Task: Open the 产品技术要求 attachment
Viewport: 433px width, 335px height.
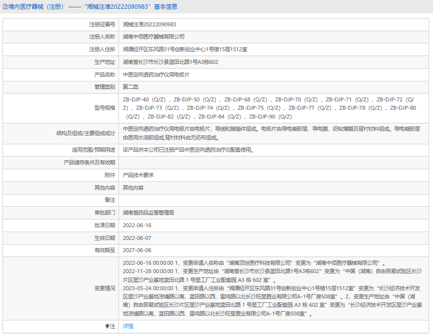Action: pyautogui.click(x=138, y=175)
